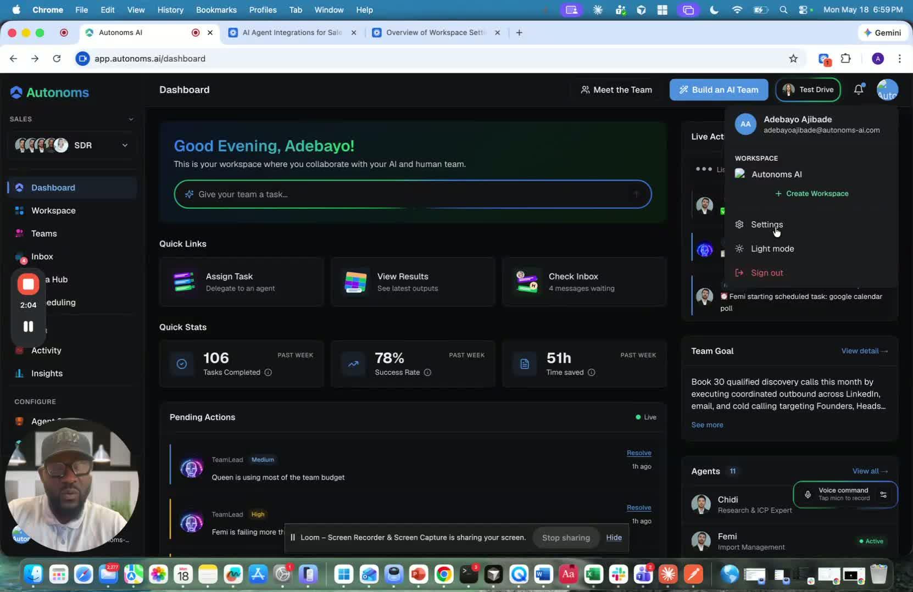
Task: Open the View Results quick link
Action: coord(413,282)
